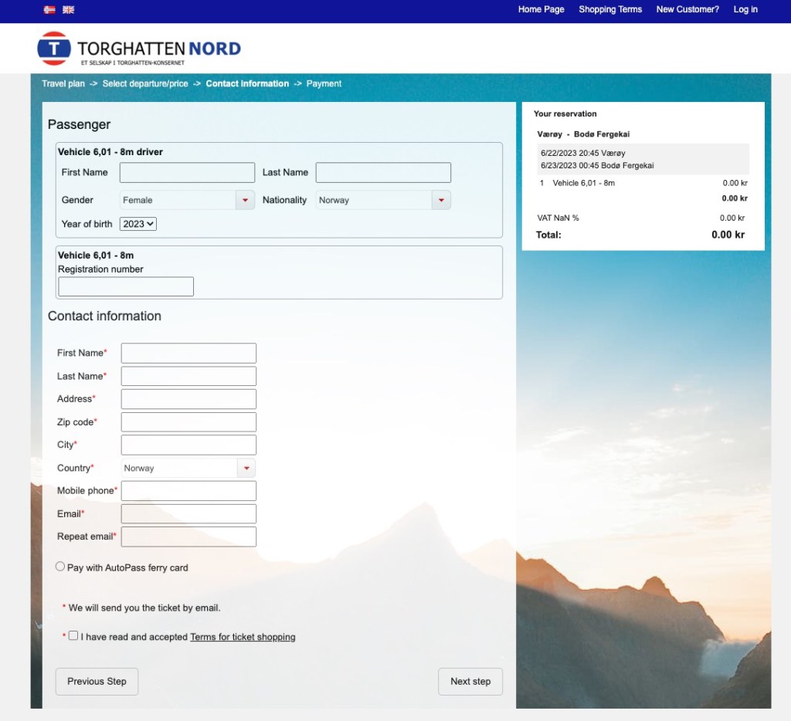791x721 pixels.
Task: Expand the Nationality dropdown
Action: [383, 200]
